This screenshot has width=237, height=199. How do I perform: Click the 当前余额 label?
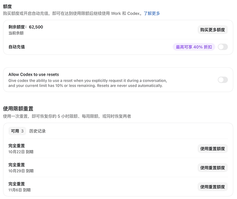16,33
